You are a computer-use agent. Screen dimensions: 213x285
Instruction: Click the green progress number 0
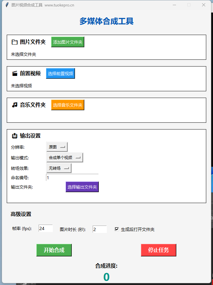(x=106, y=276)
